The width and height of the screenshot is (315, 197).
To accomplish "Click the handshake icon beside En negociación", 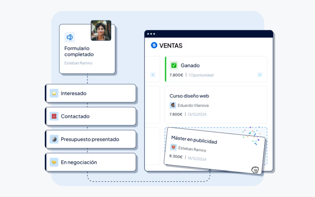I will tap(54, 162).
